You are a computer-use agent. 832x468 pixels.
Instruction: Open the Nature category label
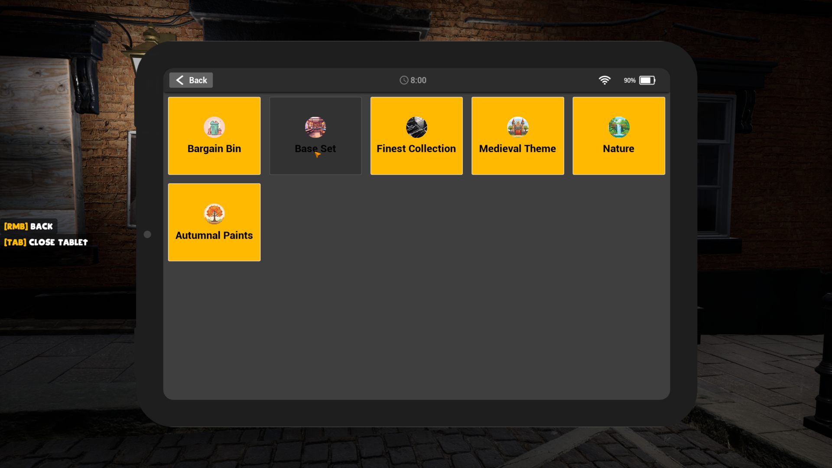point(618,149)
